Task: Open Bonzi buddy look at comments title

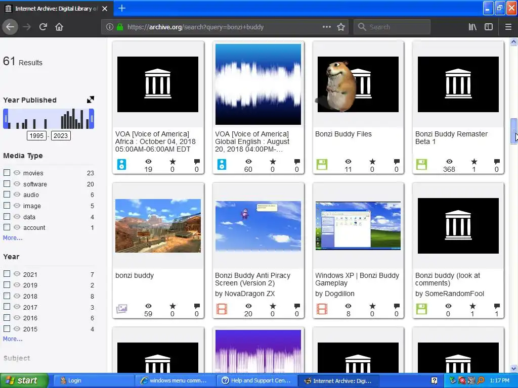Action: (448, 279)
